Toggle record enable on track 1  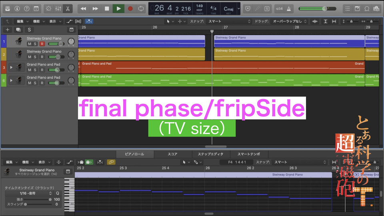[x=42, y=44]
